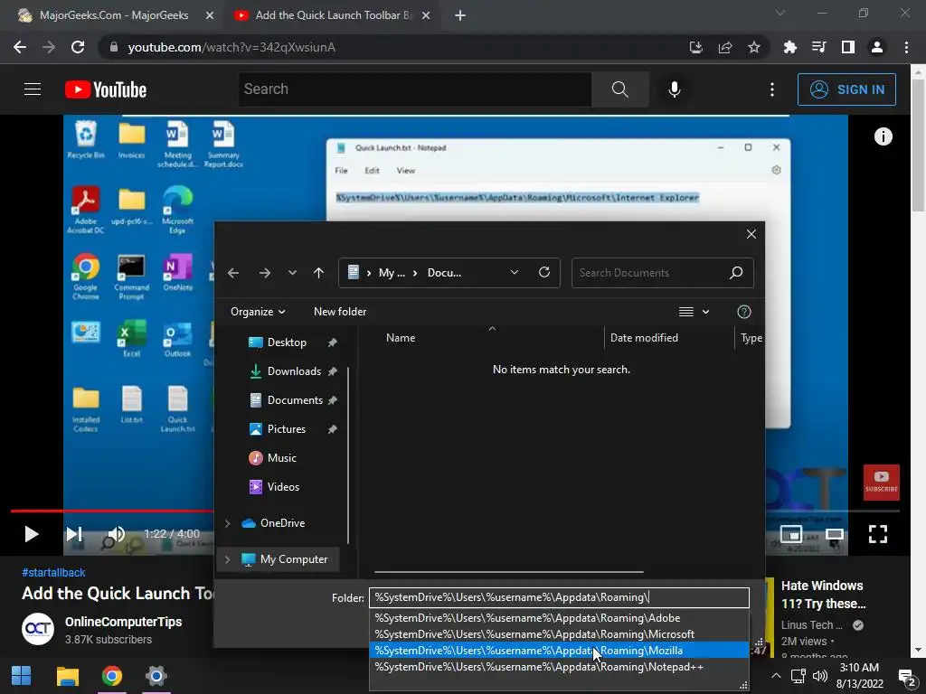Seek on the red video progress bar
This screenshot has width=926, height=694.
(112, 511)
